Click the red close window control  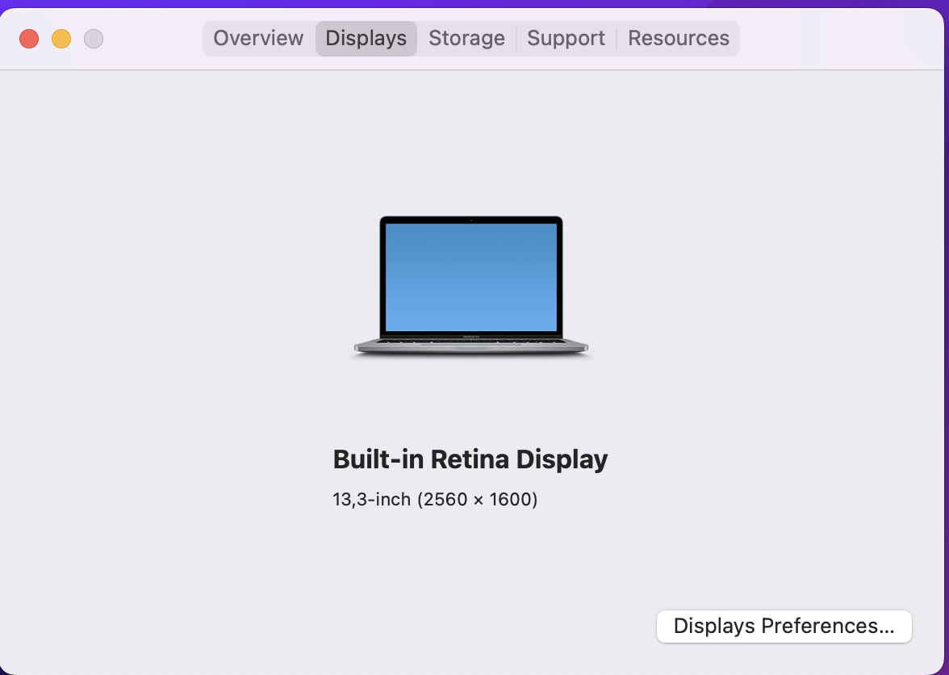[28, 38]
